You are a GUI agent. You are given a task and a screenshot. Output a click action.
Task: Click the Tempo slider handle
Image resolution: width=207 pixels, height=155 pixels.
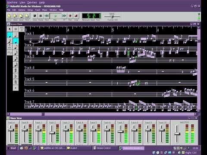[x=113, y=16]
